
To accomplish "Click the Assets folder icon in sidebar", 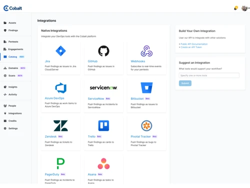I will (5, 23).
